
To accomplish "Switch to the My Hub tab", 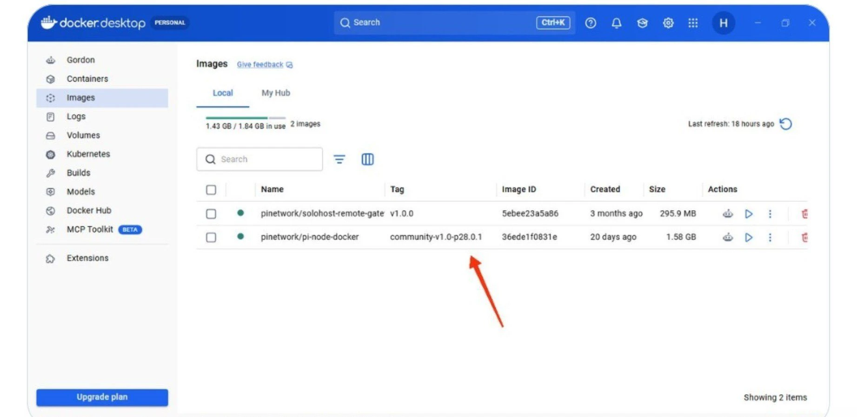I will pos(276,93).
